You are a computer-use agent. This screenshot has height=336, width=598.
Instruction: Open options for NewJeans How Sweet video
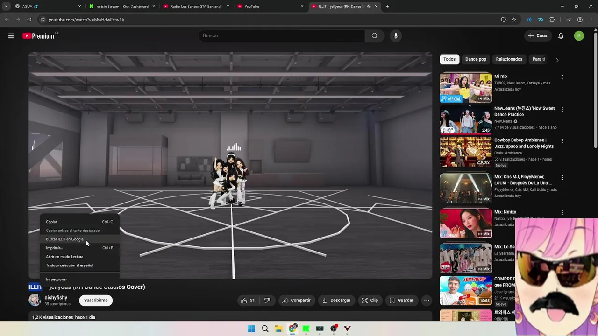562,109
